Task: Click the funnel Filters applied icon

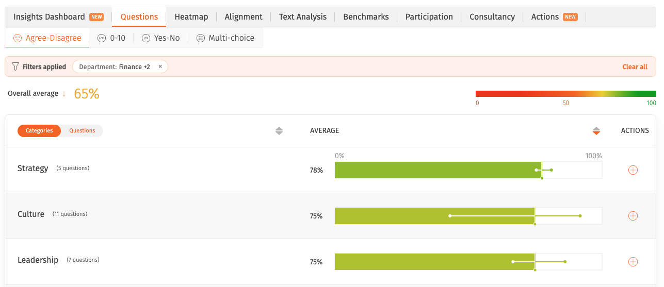Action: 15,66
